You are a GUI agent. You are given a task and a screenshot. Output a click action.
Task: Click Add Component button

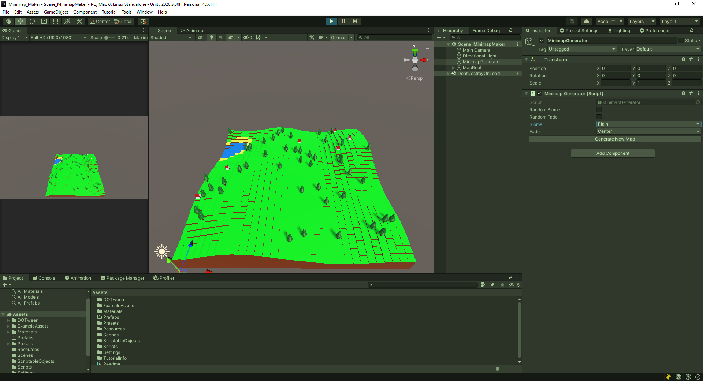point(613,153)
